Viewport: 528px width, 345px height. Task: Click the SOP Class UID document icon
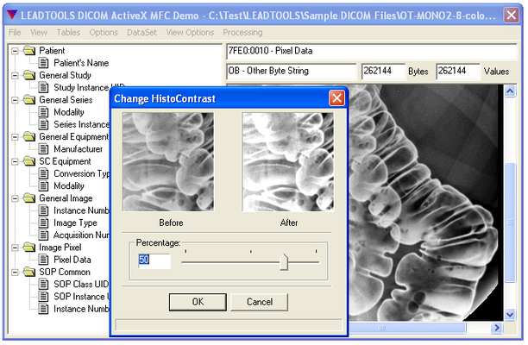coord(43,285)
